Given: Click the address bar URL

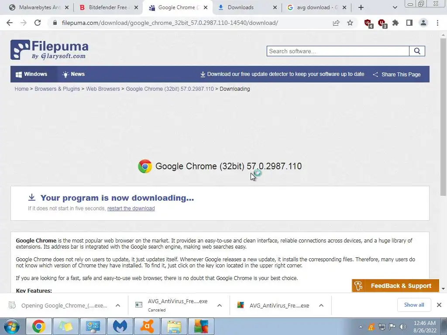Looking at the screenshot, I should (170, 23).
